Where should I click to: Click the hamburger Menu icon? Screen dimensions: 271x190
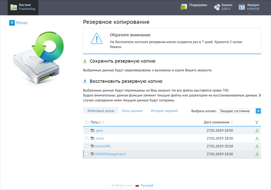point(12,23)
